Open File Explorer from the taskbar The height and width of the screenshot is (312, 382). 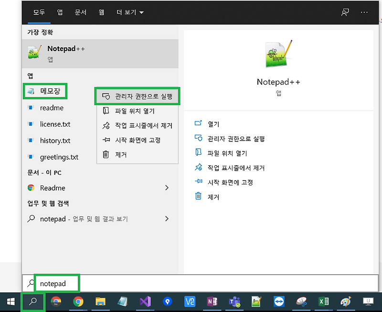coord(101,301)
